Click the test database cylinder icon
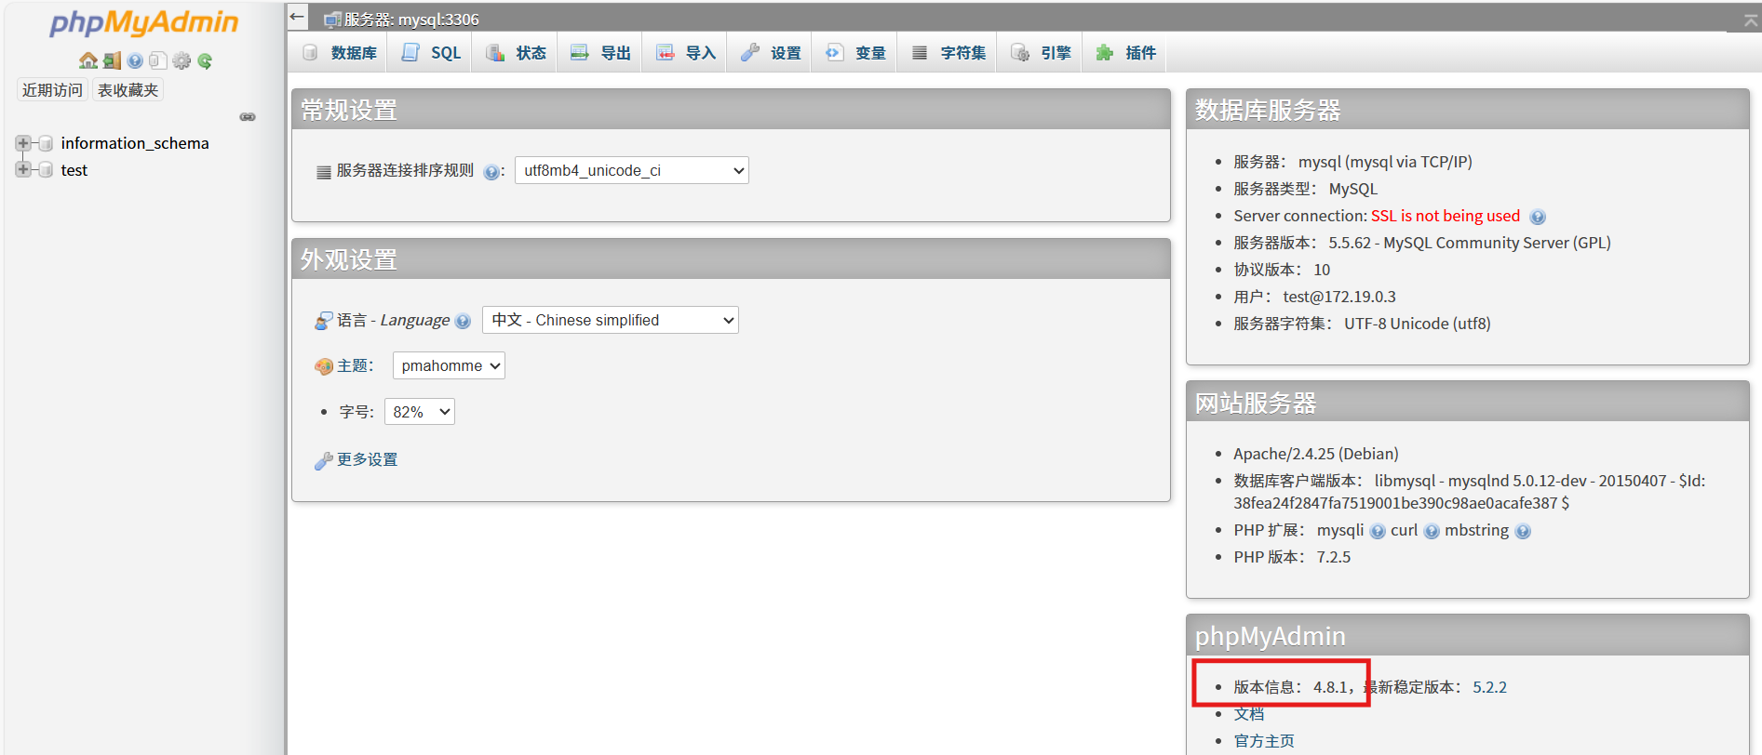Image resolution: width=1762 pixels, height=755 pixels. [x=45, y=170]
